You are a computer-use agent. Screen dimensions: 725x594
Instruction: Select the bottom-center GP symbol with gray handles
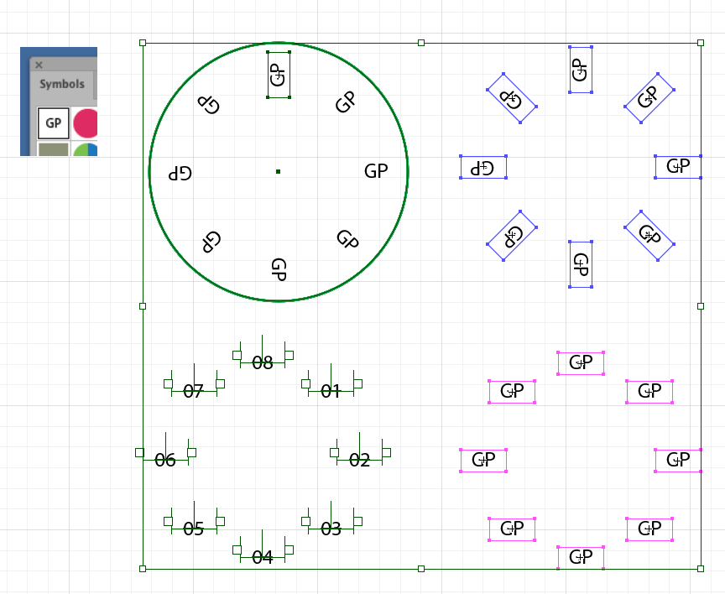pos(580,555)
